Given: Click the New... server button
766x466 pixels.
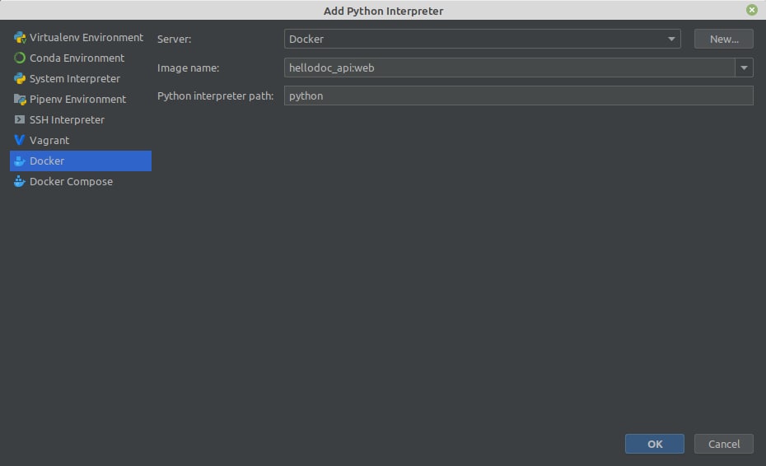Looking at the screenshot, I should (723, 39).
